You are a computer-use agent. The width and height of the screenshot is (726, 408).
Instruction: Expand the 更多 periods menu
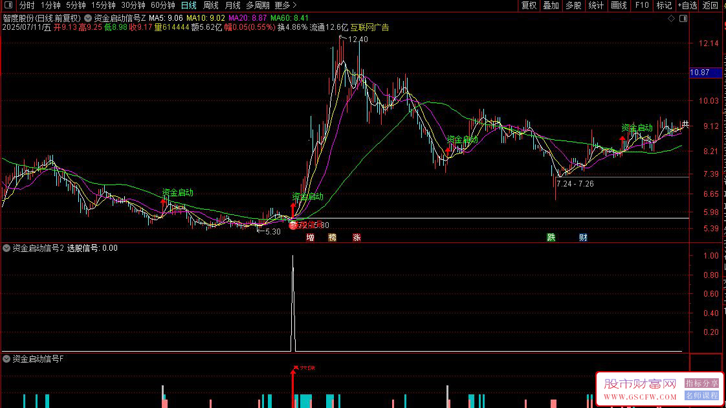point(285,6)
